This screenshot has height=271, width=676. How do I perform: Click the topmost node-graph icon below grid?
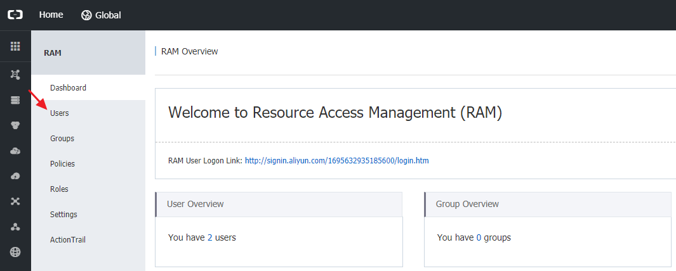(x=15, y=75)
